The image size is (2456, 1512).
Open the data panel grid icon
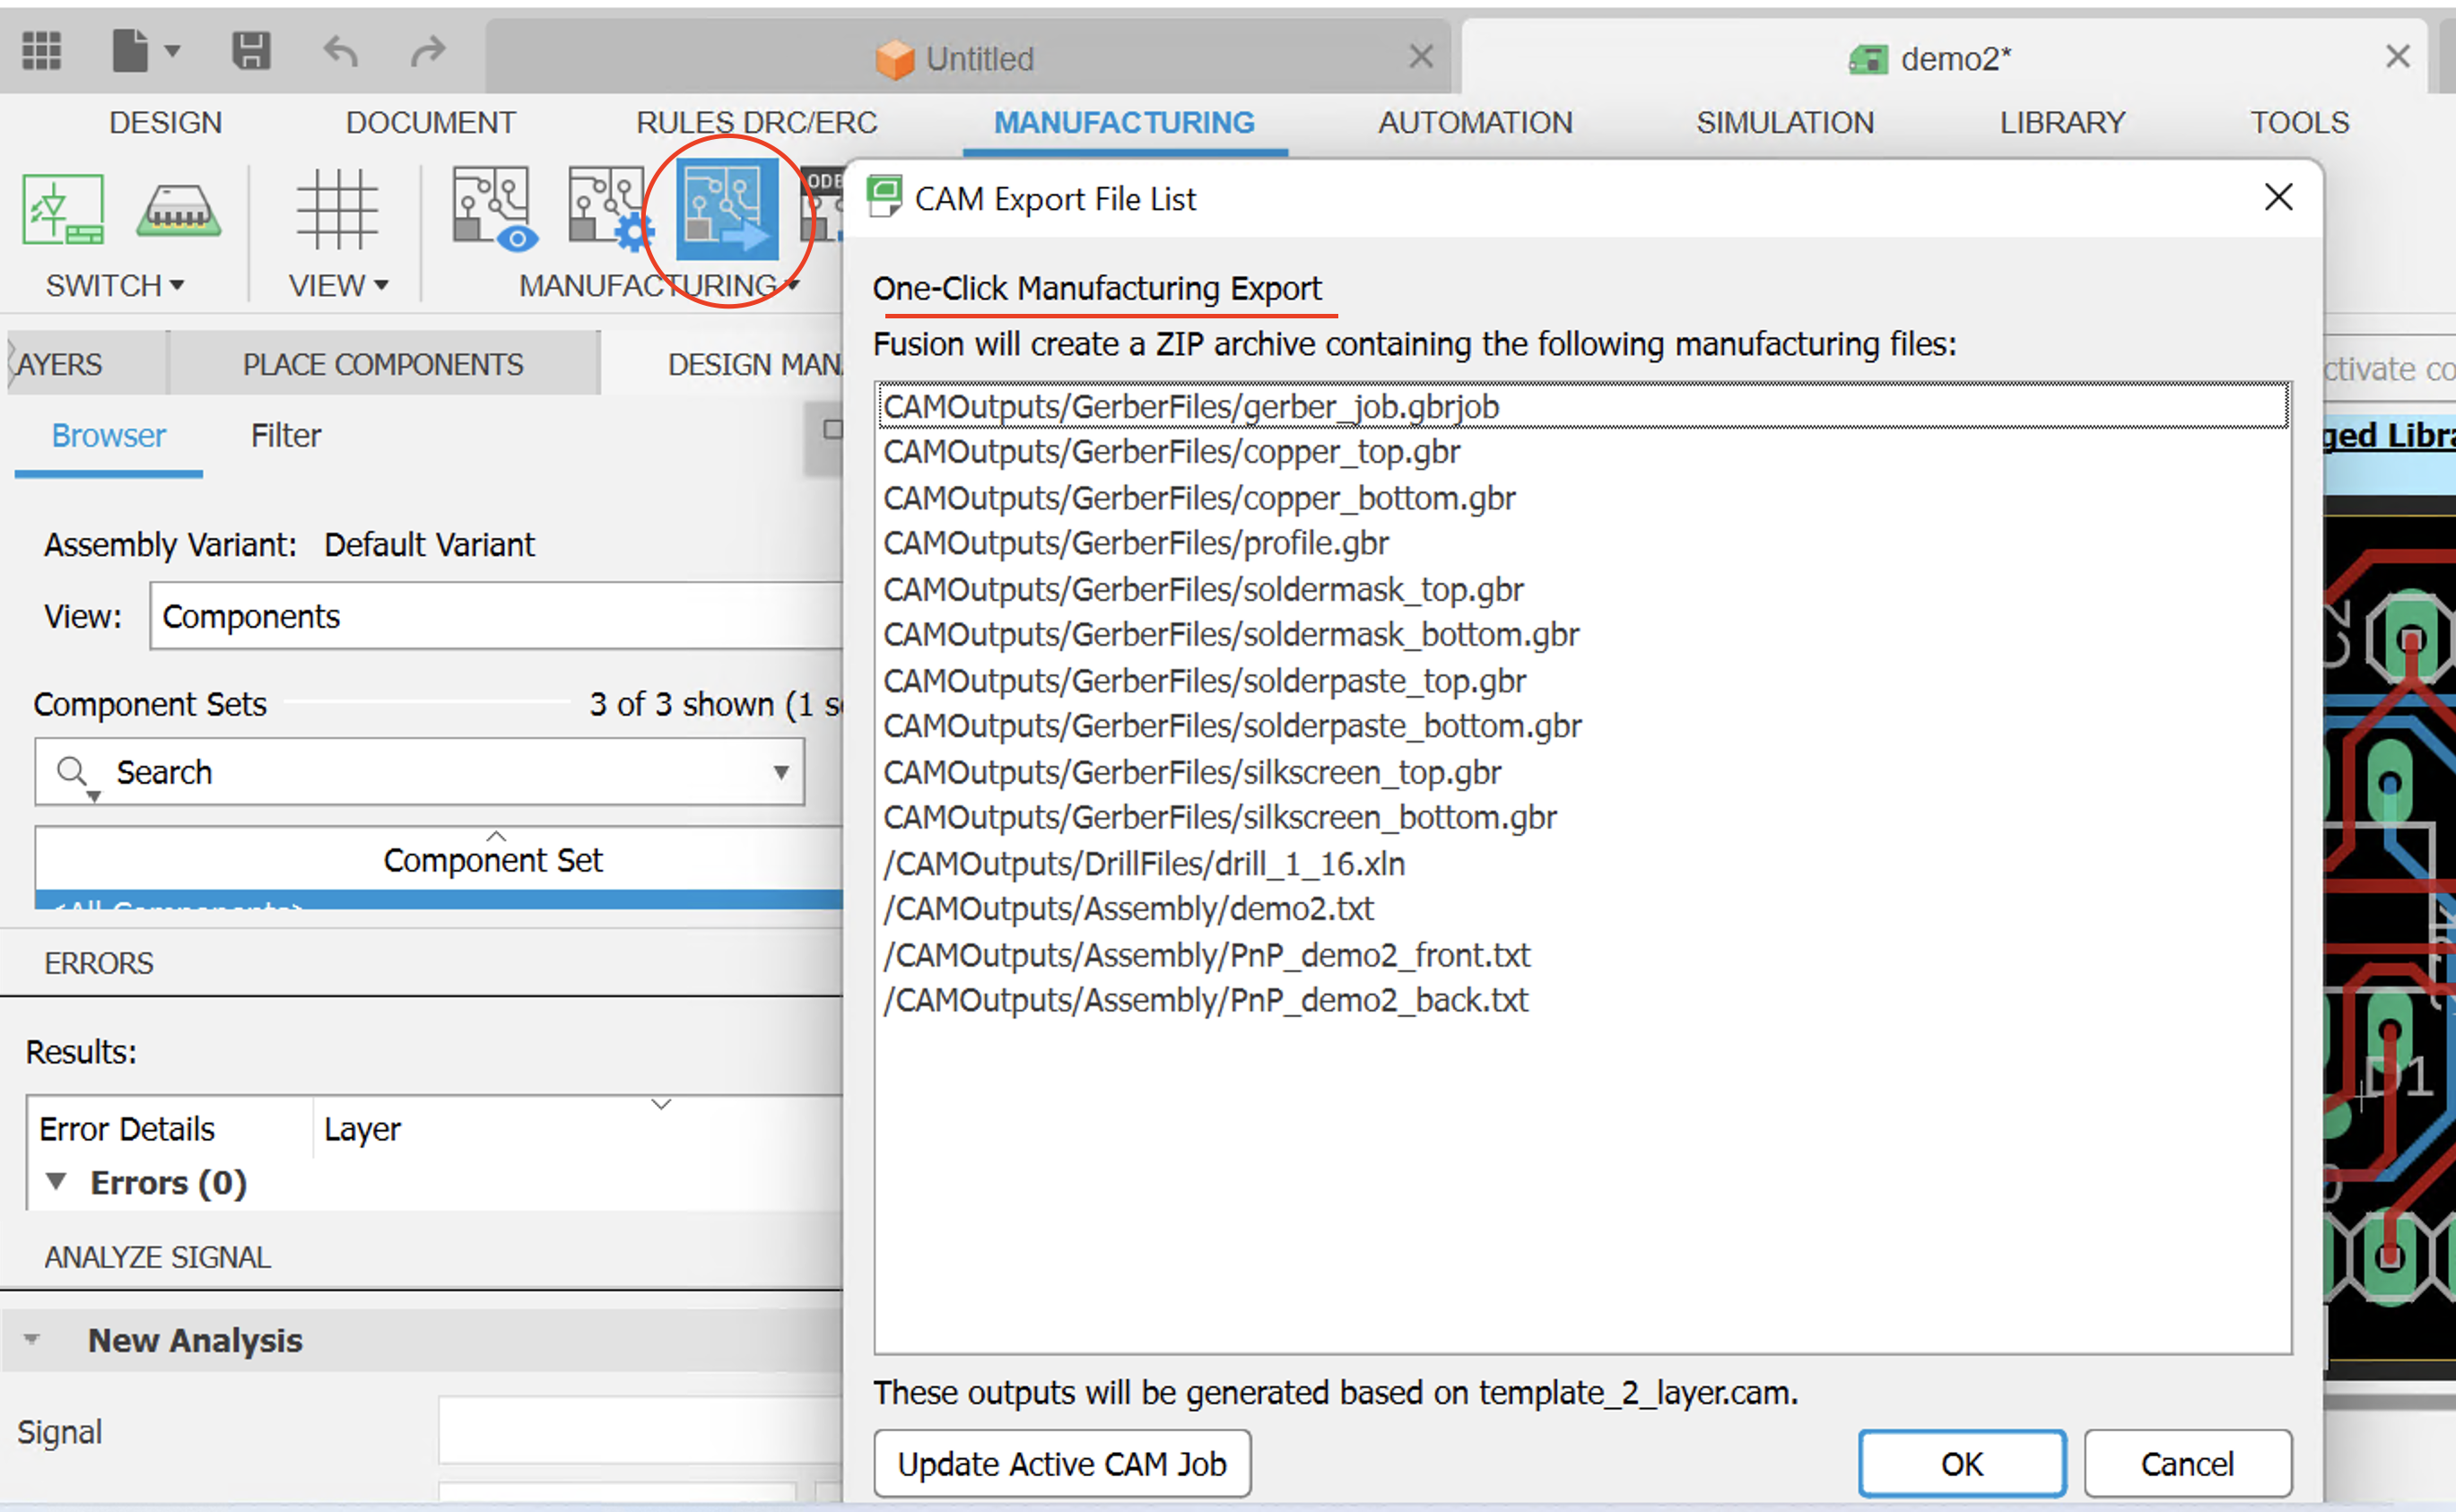pyautogui.click(x=41, y=50)
